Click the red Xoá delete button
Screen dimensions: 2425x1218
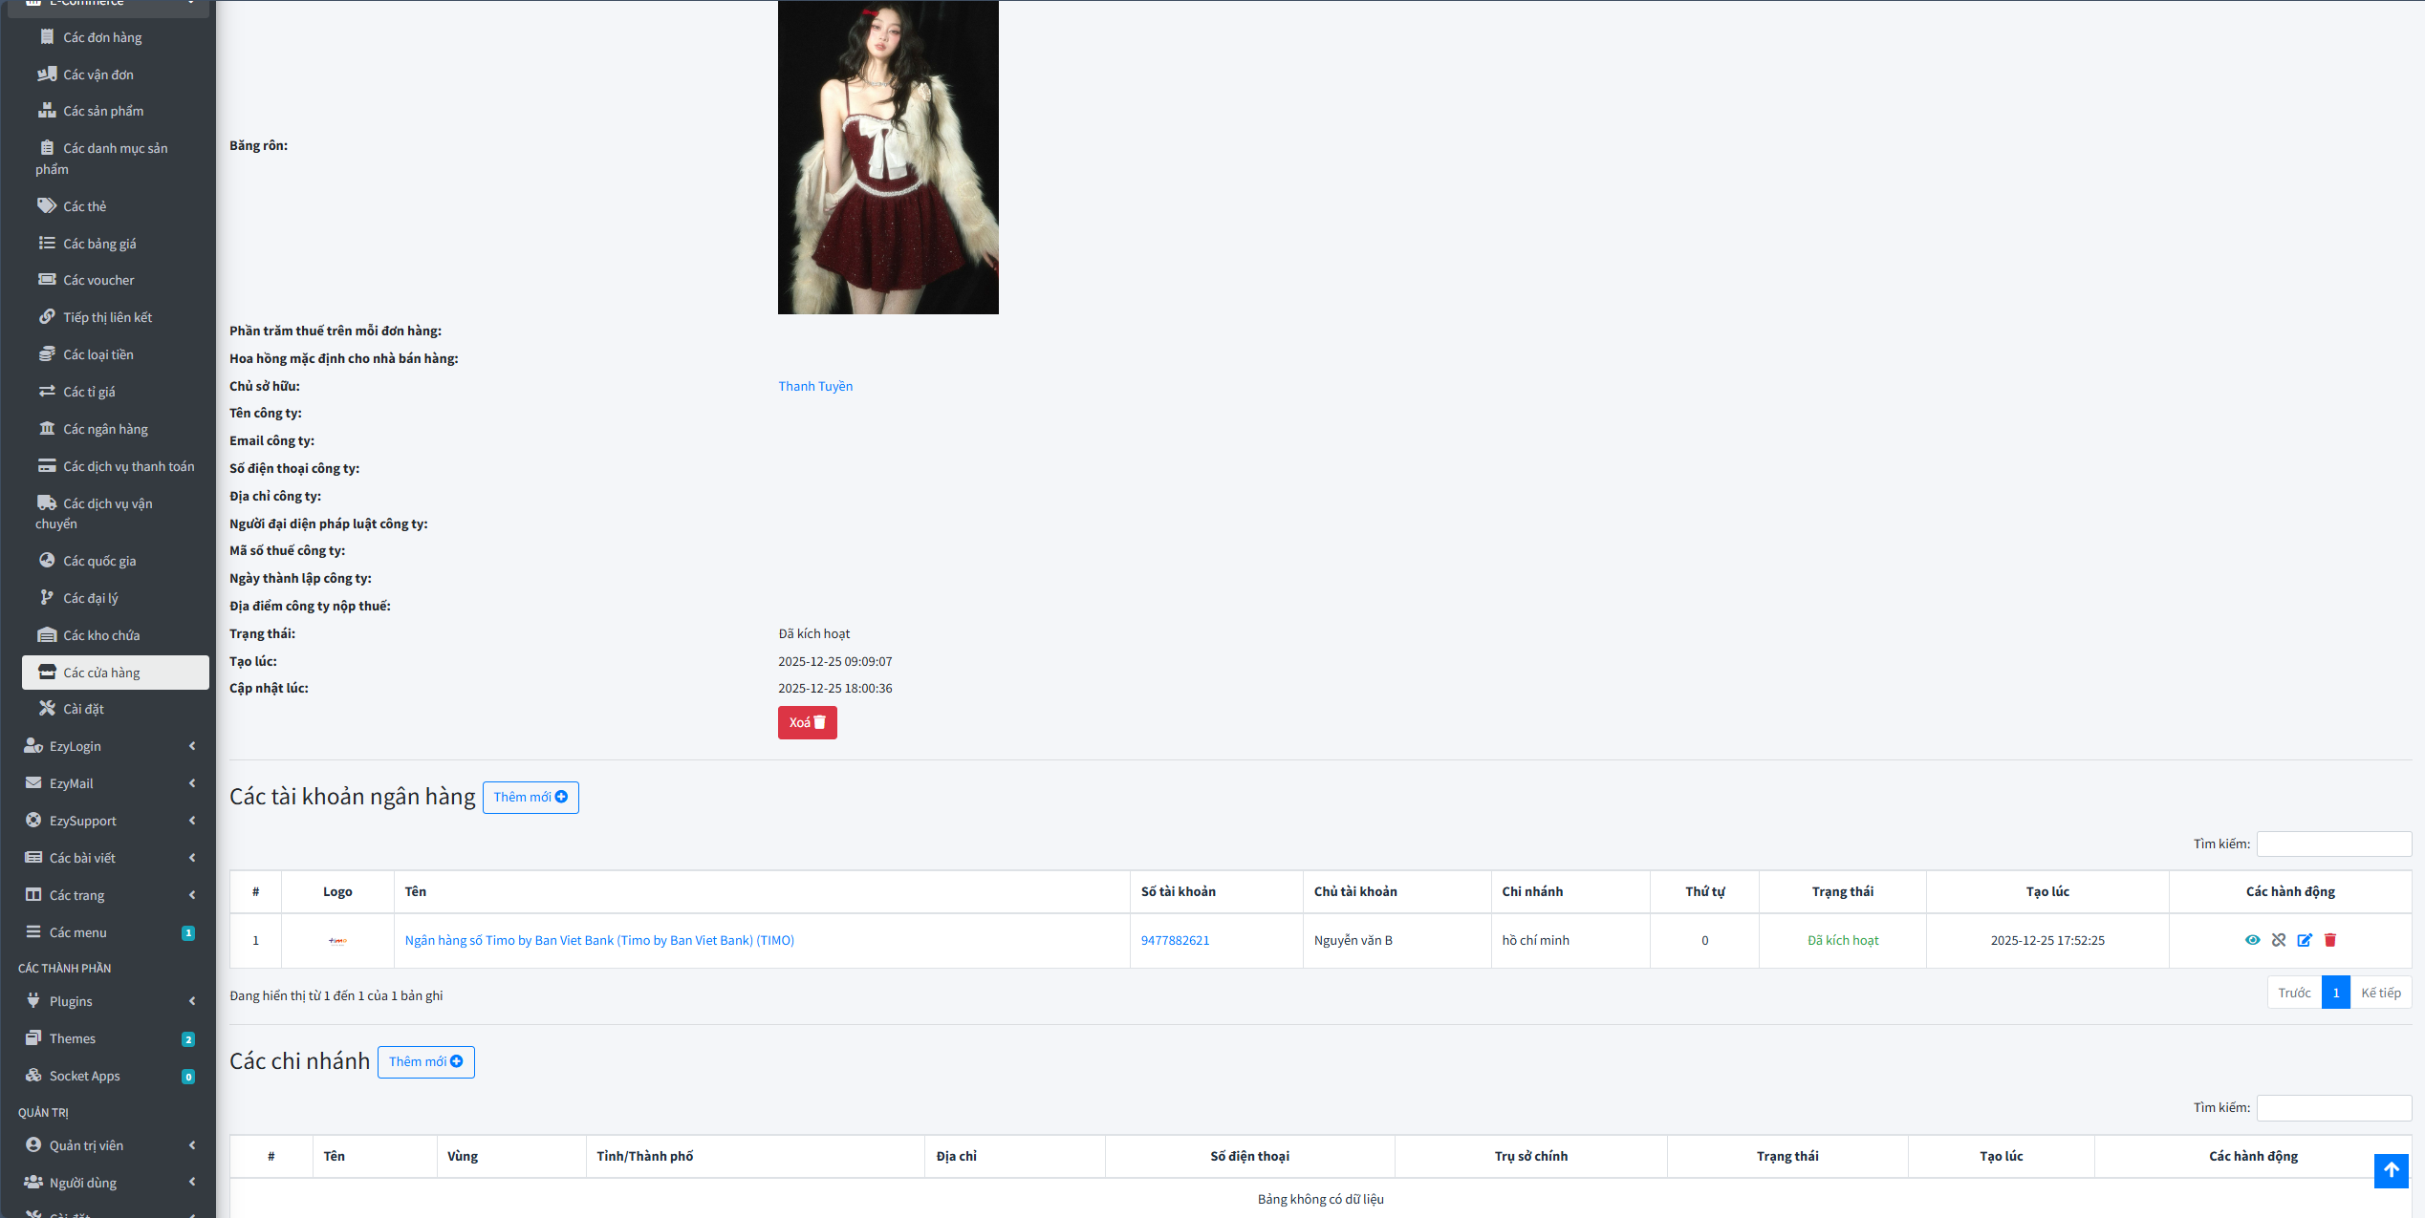click(x=807, y=722)
